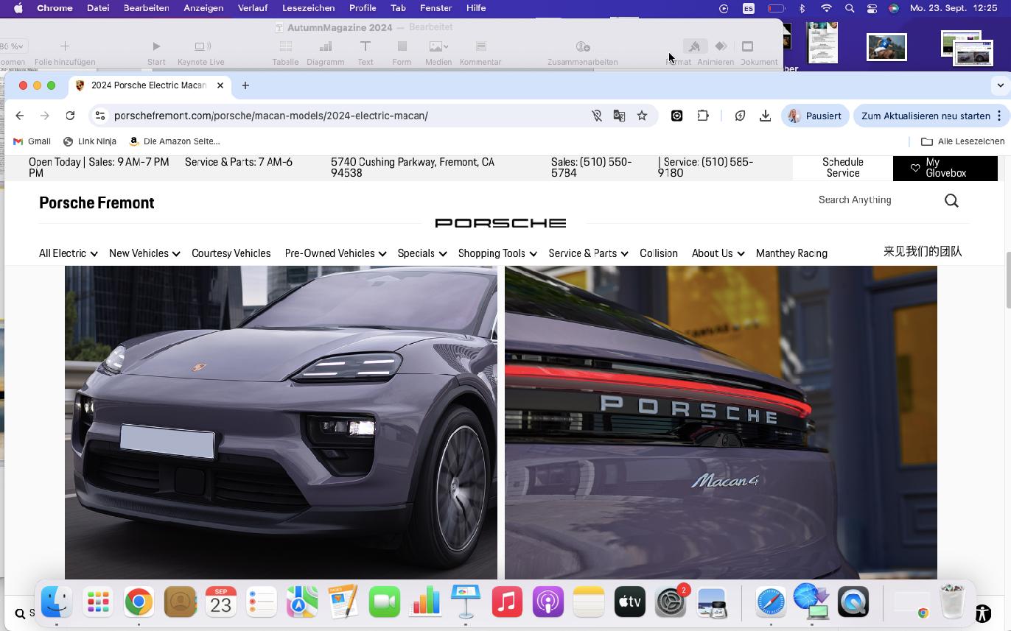This screenshot has width=1011, height=631.
Task: Open My Glovebox
Action: pos(945,168)
